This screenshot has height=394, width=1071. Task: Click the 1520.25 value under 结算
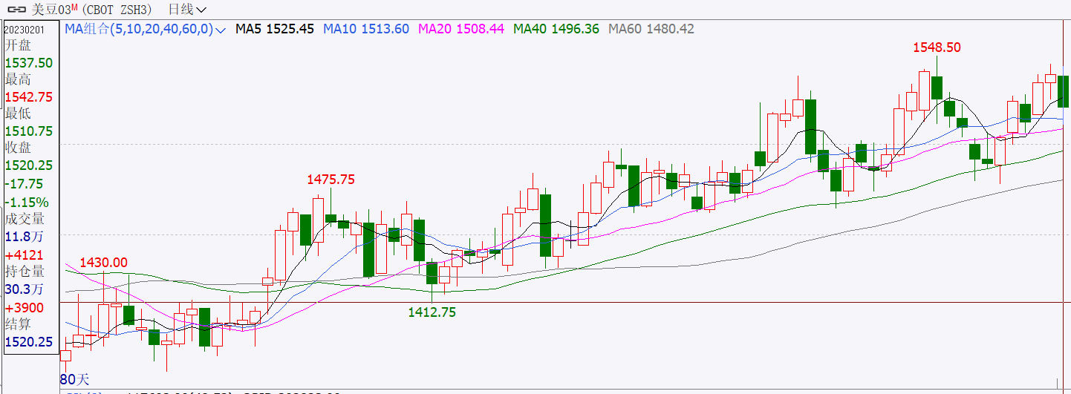[x=29, y=342]
